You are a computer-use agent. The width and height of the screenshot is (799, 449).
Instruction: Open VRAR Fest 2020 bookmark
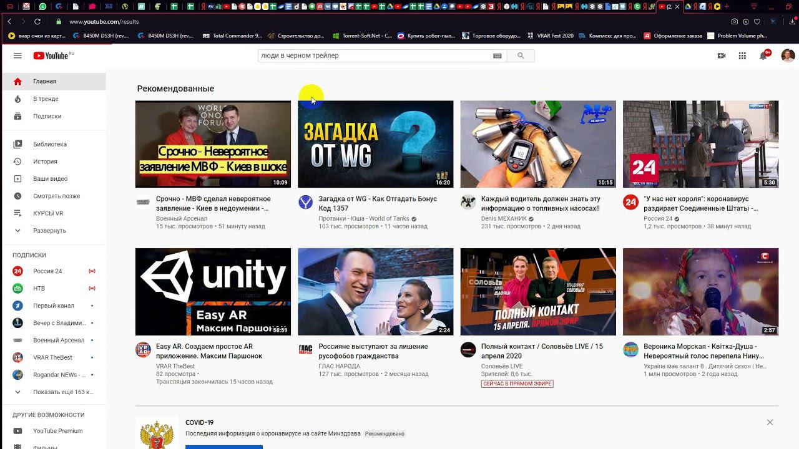(x=551, y=36)
